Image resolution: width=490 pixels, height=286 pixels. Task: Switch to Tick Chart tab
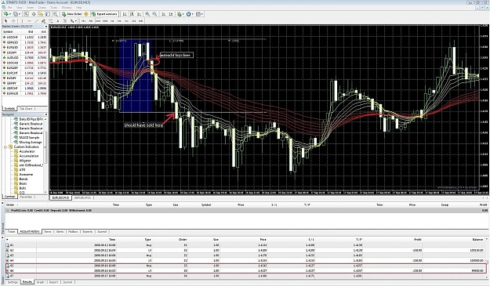(26, 109)
